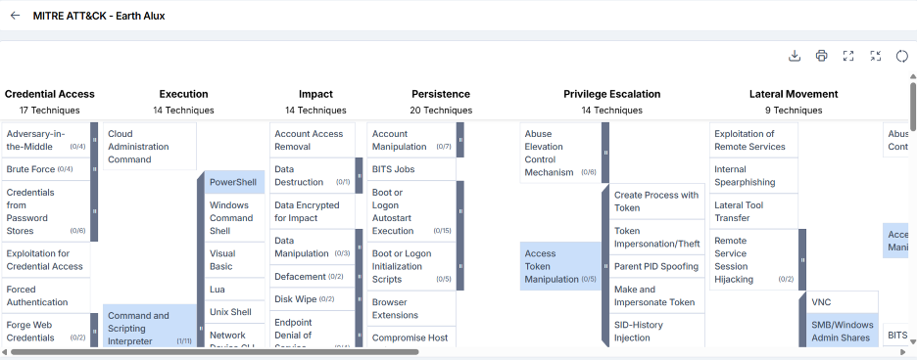Viewport: 917px width, 360px height.
Task: Print the matrix with printer icon
Action: tap(821, 56)
